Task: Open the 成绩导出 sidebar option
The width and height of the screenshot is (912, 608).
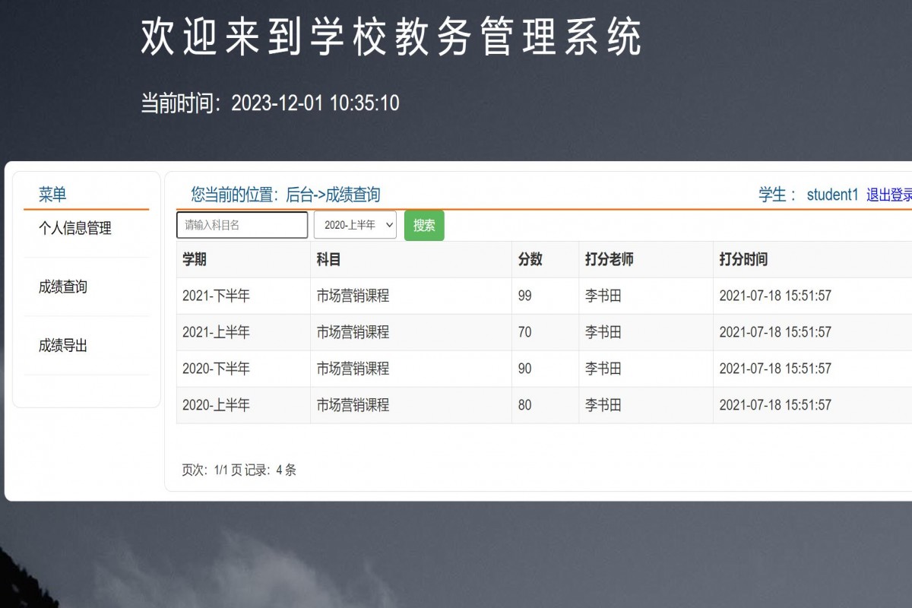Action: pos(62,345)
